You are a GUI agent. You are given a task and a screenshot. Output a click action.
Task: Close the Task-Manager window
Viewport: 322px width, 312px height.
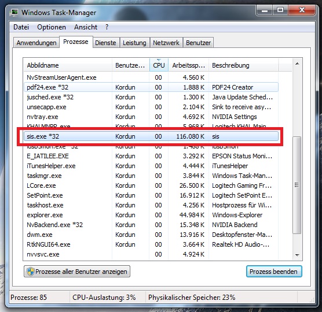[302, 10]
